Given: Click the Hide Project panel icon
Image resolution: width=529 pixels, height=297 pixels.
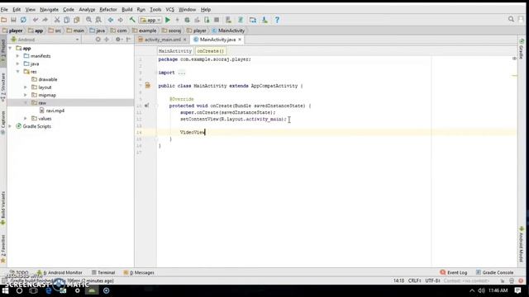Looking at the screenshot, I should [129, 40].
